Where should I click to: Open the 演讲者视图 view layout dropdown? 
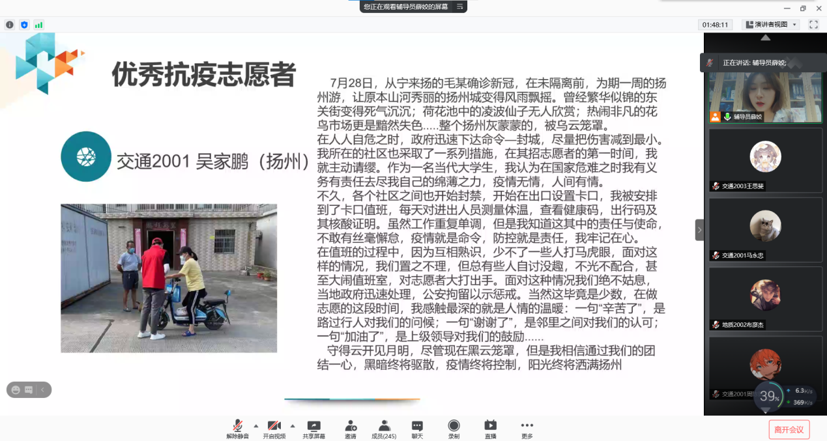pos(771,25)
